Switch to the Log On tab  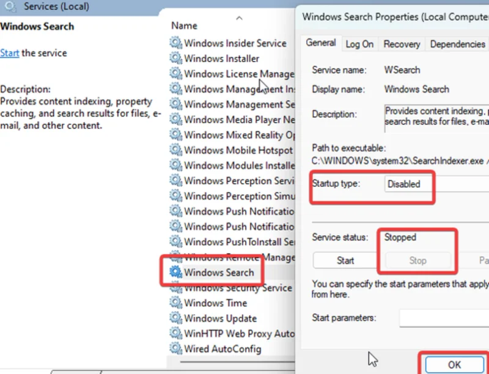(359, 44)
